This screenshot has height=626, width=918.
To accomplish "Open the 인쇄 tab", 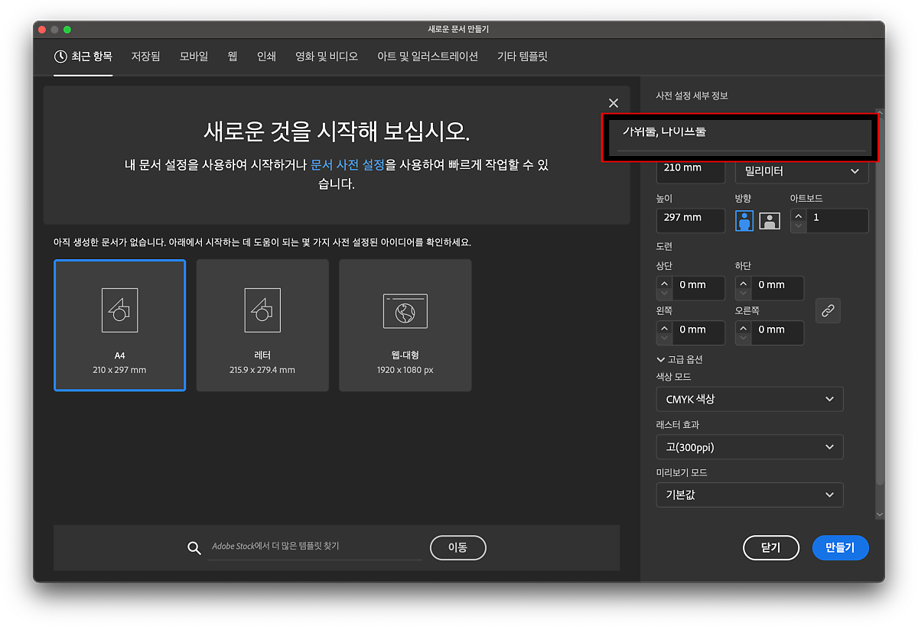I will [x=266, y=56].
